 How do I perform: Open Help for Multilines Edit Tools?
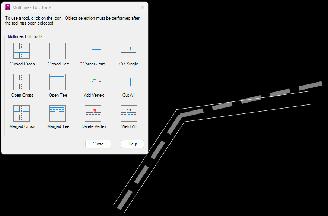point(133,144)
